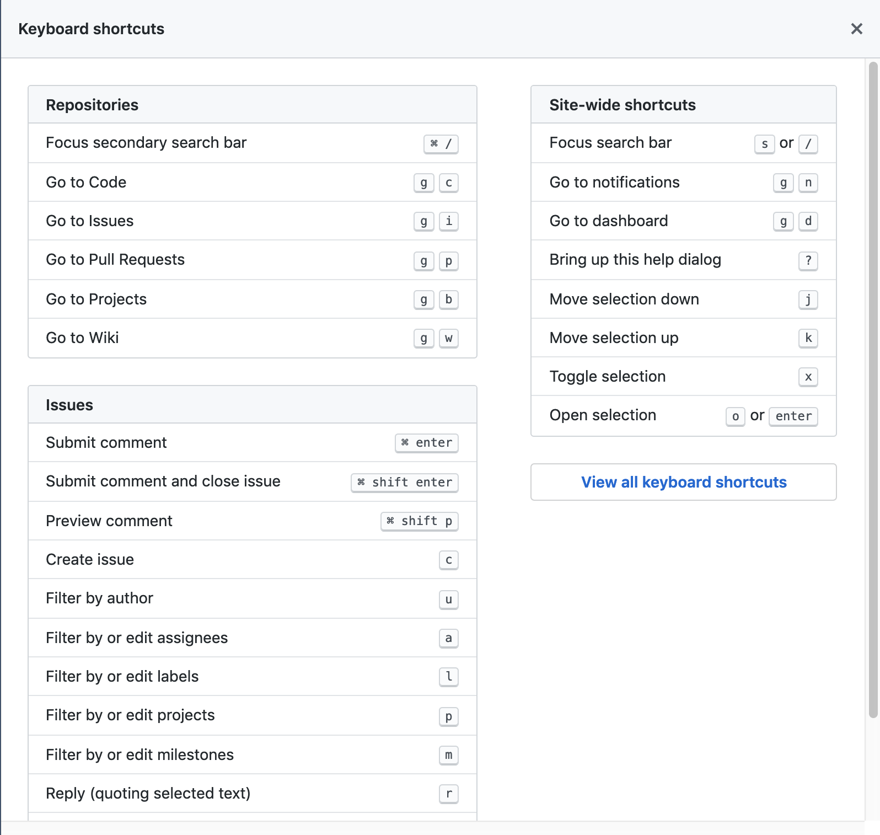Open the View all keyboard shortcuts link
The height and width of the screenshot is (835, 880).
coord(683,482)
